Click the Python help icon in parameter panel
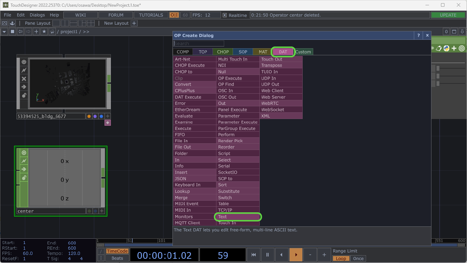Screen dimensions: 467x263 click(446, 48)
